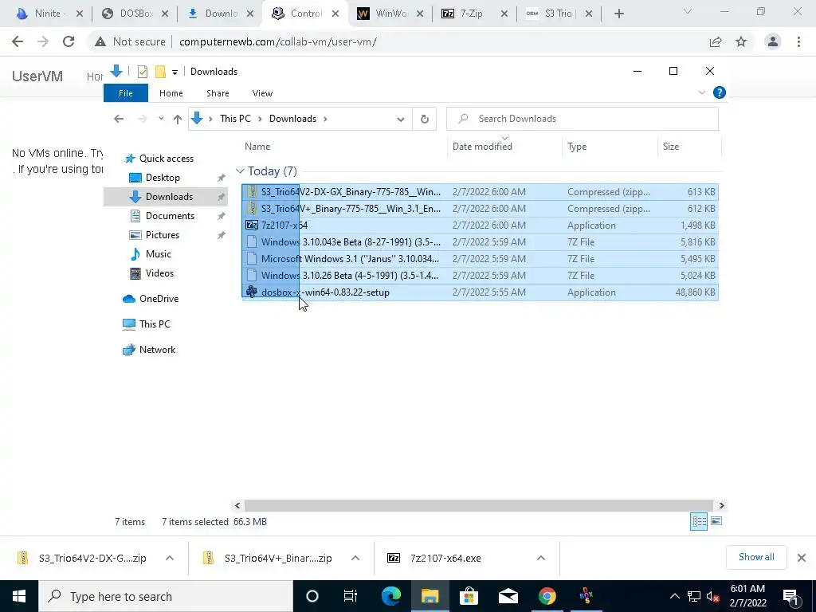Click Downloads in the address breadcrumb
This screenshot has width=816, height=612.
pyautogui.click(x=292, y=119)
